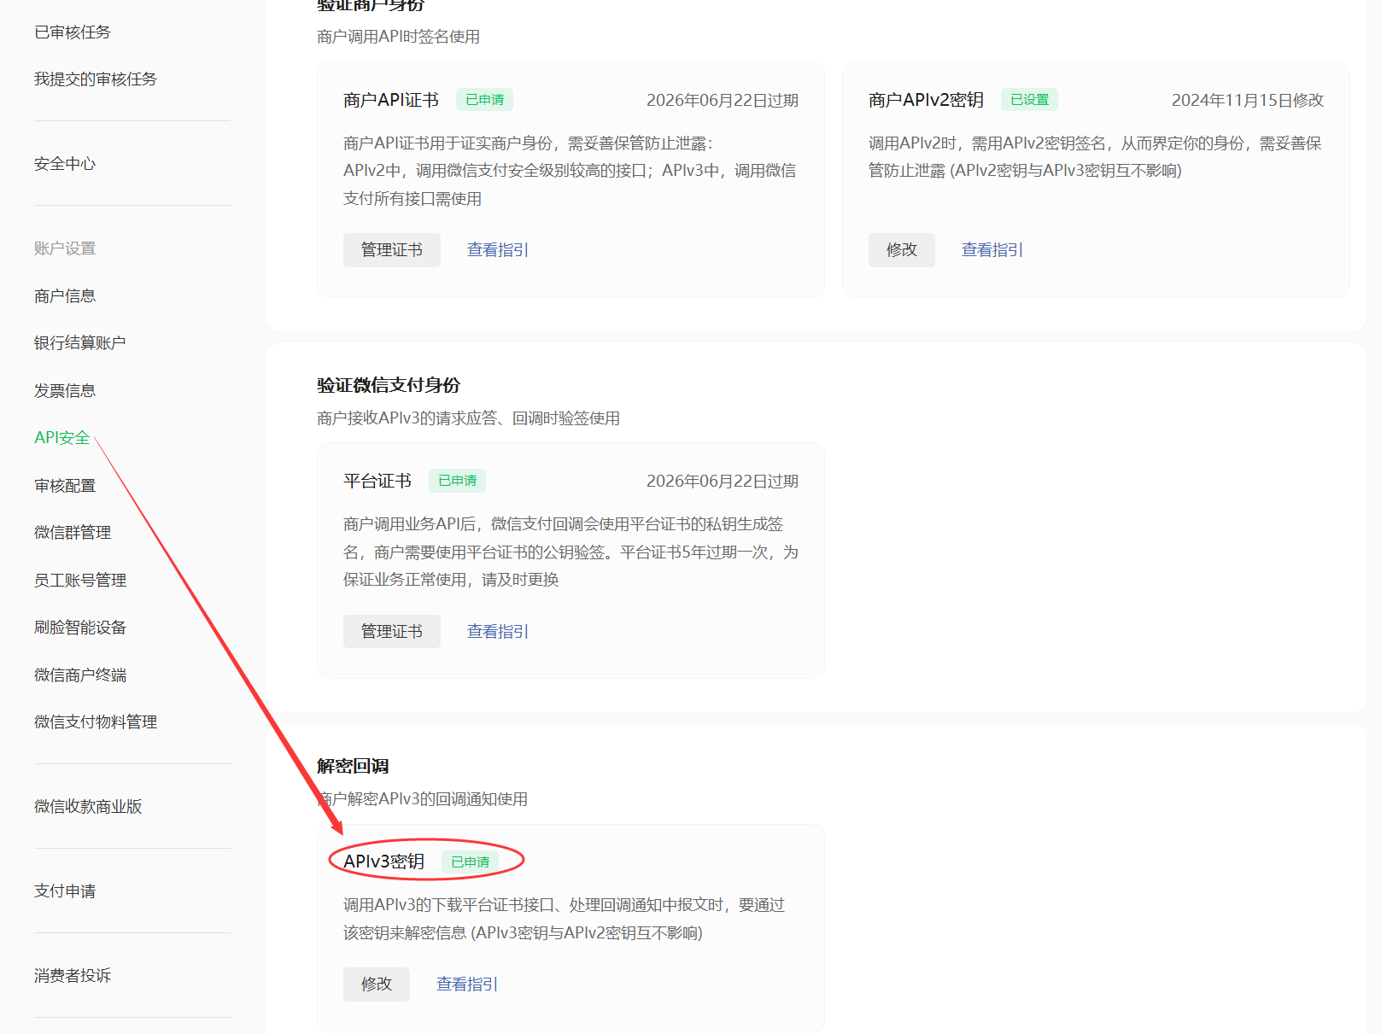1381x1034 pixels.
Task: Open 已审核任务 in the sidebar
Action: click(73, 32)
